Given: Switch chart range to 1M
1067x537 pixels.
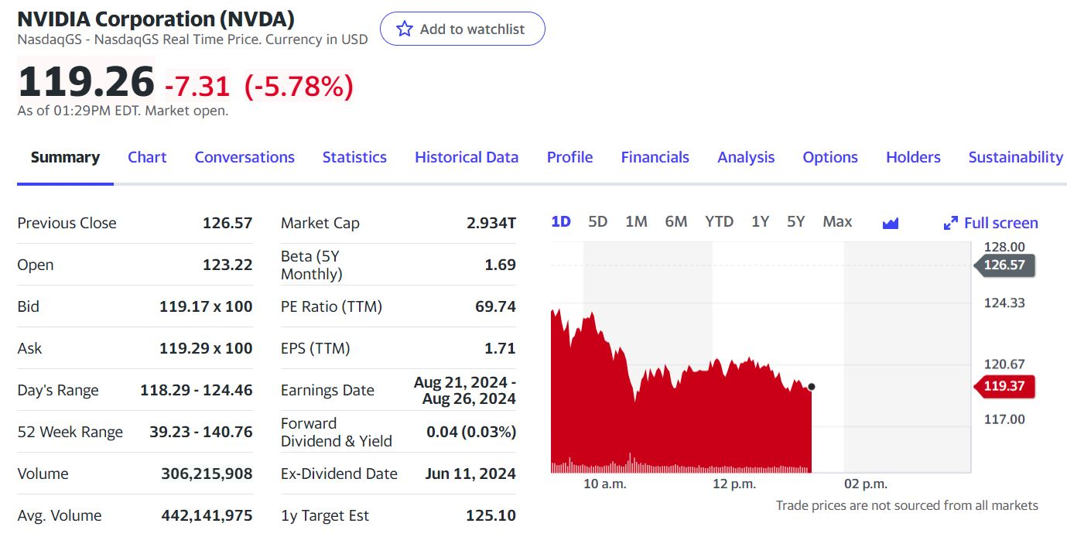Looking at the screenshot, I should tap(636, 222).
